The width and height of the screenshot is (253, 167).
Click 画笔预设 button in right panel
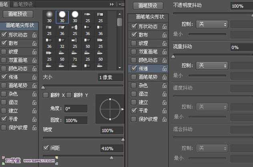coord(148,6)
